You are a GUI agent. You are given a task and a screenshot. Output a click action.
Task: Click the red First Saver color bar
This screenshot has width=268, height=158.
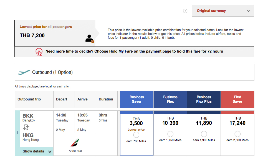[x=237, y=112]
